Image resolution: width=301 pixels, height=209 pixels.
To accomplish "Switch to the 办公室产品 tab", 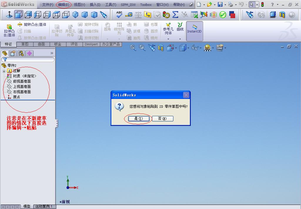I will pos(111,44).
